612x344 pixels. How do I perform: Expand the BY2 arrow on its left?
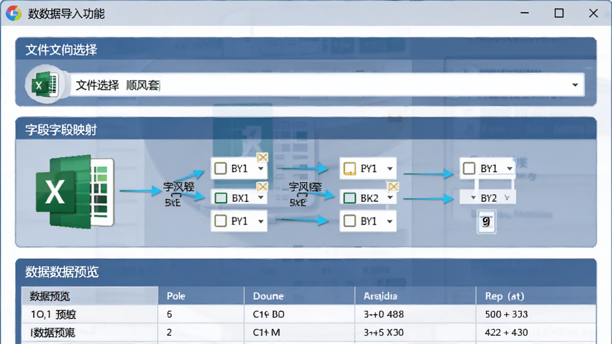tap(473, 198)
